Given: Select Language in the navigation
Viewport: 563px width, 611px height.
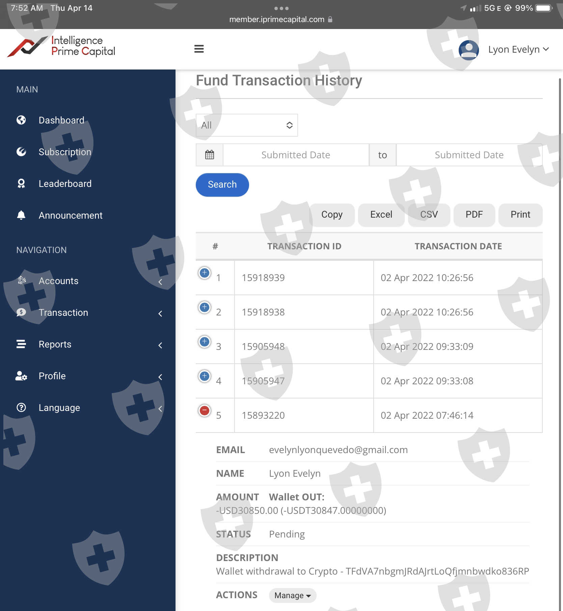Looking at the screenshot, I should [x=59, y=408].
